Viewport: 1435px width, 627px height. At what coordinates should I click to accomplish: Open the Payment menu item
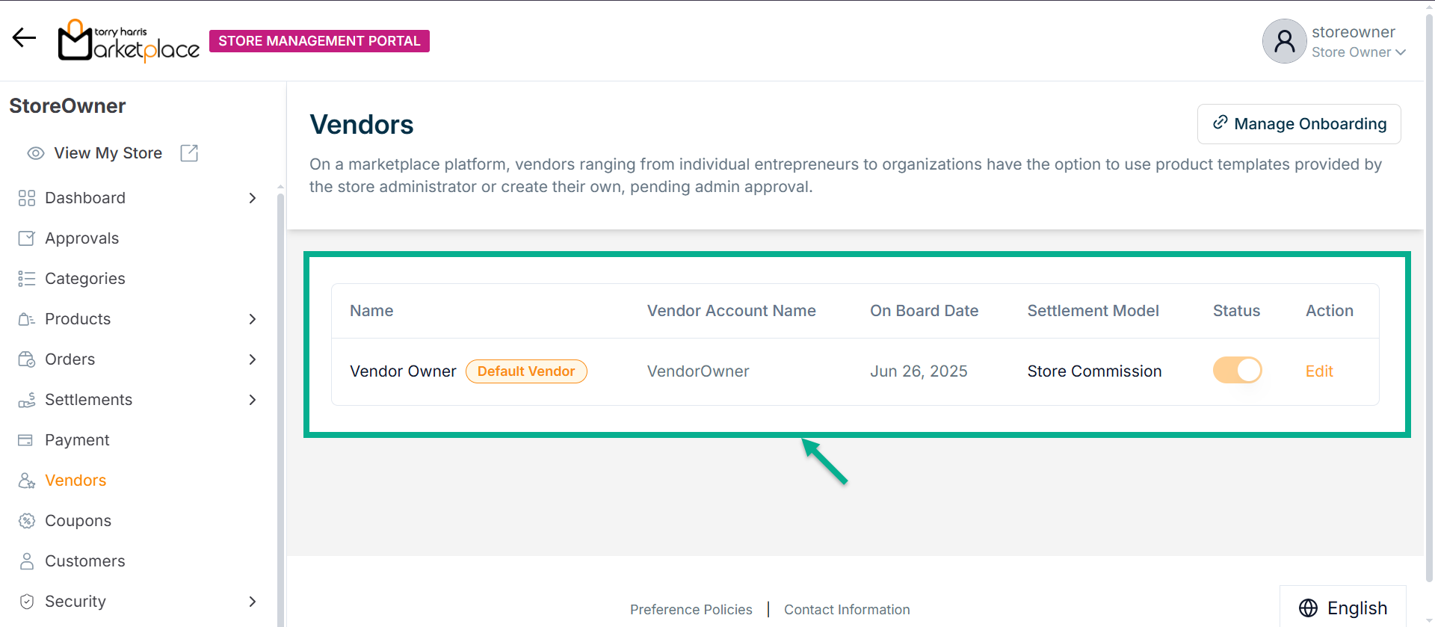(77, 440)
